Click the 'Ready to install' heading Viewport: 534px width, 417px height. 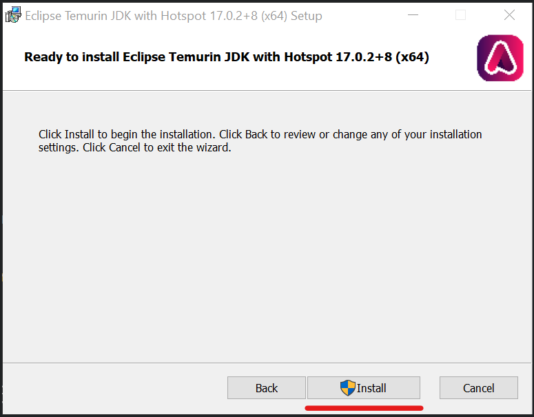(x=227, y=57)
